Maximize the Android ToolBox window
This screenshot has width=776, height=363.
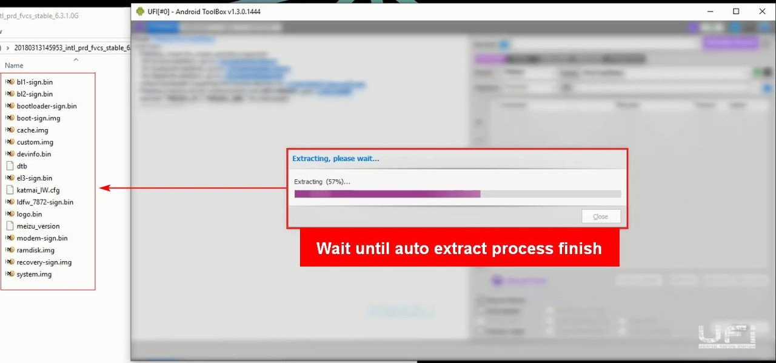pyautogui.click(x=736, y=12)
